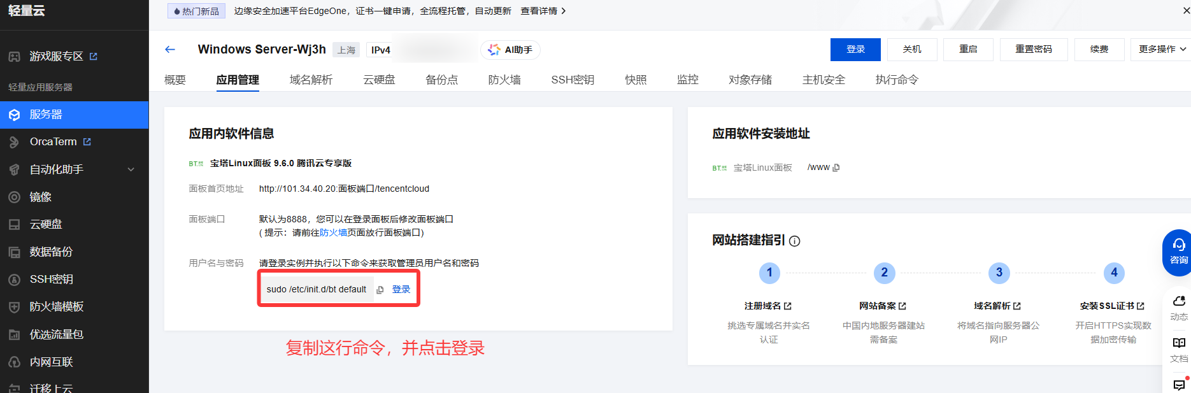The width and height of the screenshot is (1191, 393).
Task: Open the 文档 floating shortcut
Action: click(x=1178, y=350)
